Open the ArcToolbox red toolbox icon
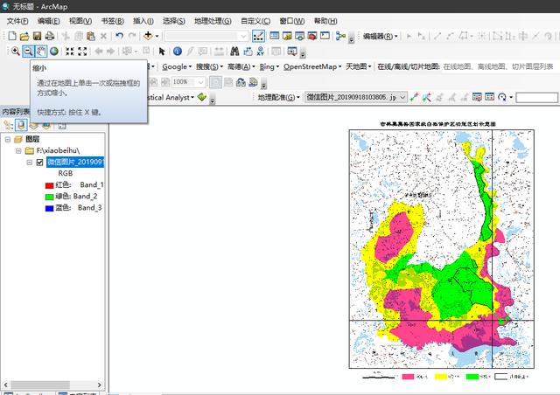Viewport: 560px width, 395px height. click(x=312, y=36)
